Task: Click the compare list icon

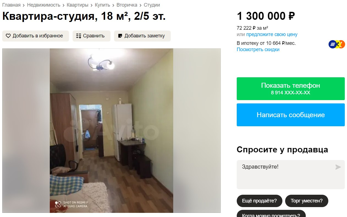Action: click(79, 36)
